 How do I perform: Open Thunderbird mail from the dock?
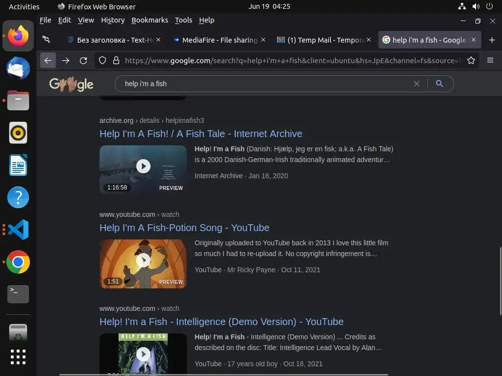pyautogui.click(x=18, y=68)
